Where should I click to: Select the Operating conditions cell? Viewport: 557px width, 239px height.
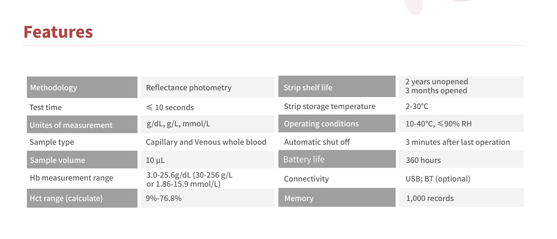337,124
